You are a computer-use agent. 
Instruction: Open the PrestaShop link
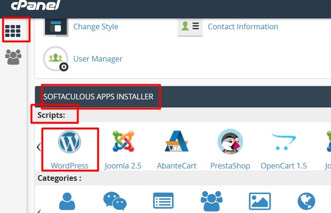[230, 166]
